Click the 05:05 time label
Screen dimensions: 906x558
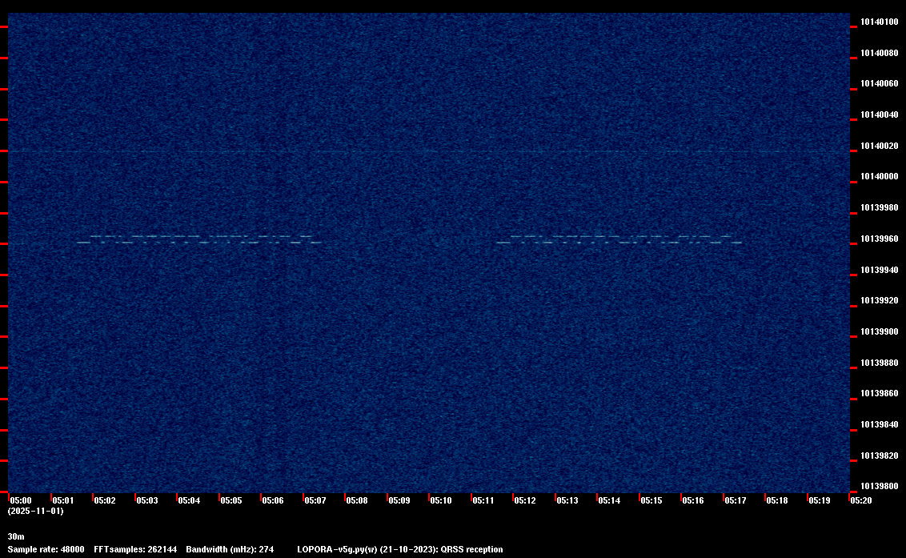(x=231, y=500)
